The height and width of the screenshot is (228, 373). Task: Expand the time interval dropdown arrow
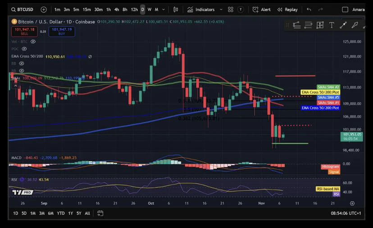click(x=164, y=9)
